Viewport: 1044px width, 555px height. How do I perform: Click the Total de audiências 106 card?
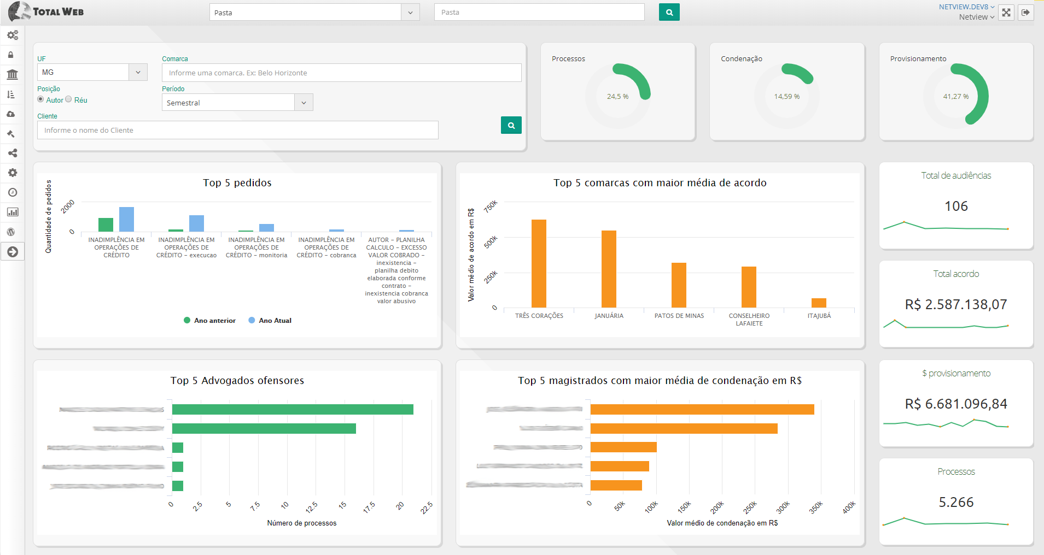pos(956,205)
